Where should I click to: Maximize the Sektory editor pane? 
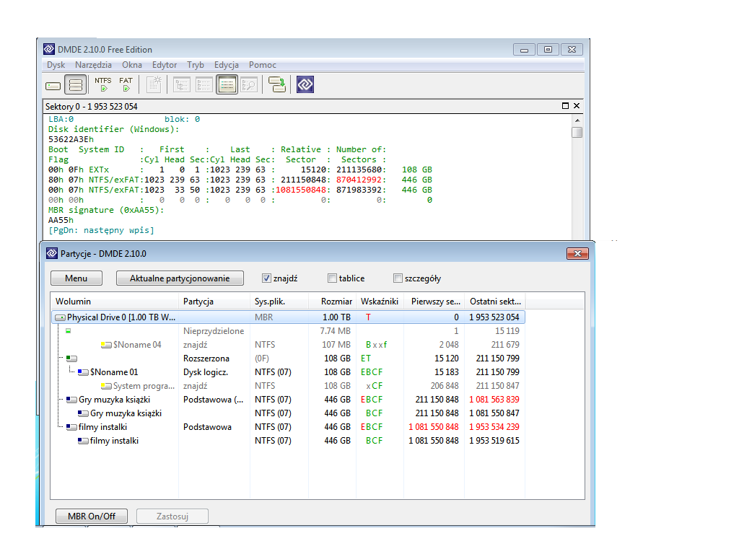pyautogui.click(x=566, y=106)
